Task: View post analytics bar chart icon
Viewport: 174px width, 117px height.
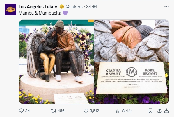Action: [118, 111]
